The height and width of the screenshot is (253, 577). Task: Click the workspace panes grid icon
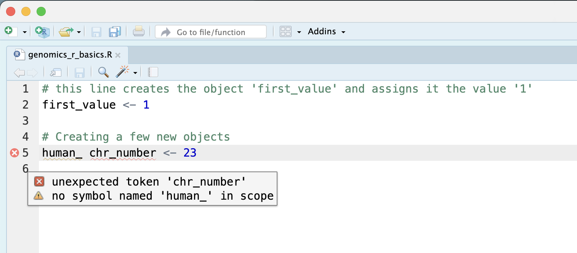click(285, 32)
